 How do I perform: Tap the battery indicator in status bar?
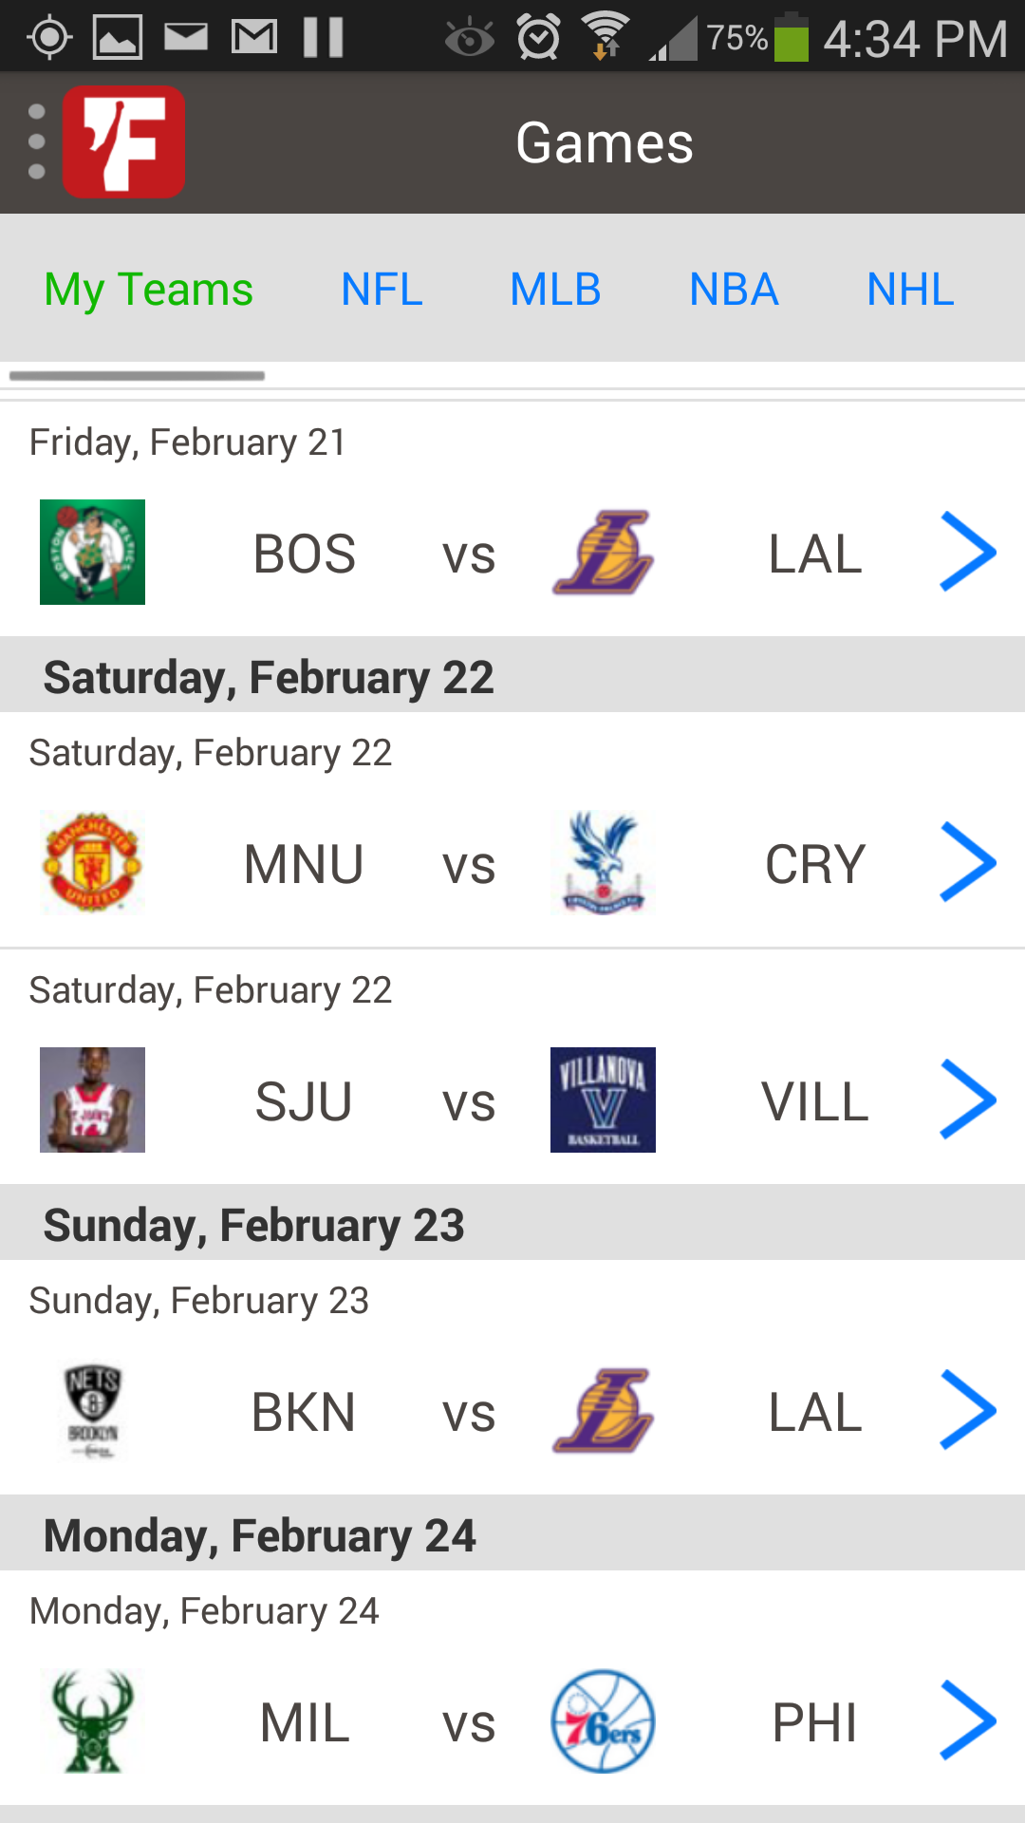[791, 38]
